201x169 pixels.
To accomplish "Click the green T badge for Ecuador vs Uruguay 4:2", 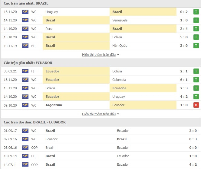I will pos(196,97).
